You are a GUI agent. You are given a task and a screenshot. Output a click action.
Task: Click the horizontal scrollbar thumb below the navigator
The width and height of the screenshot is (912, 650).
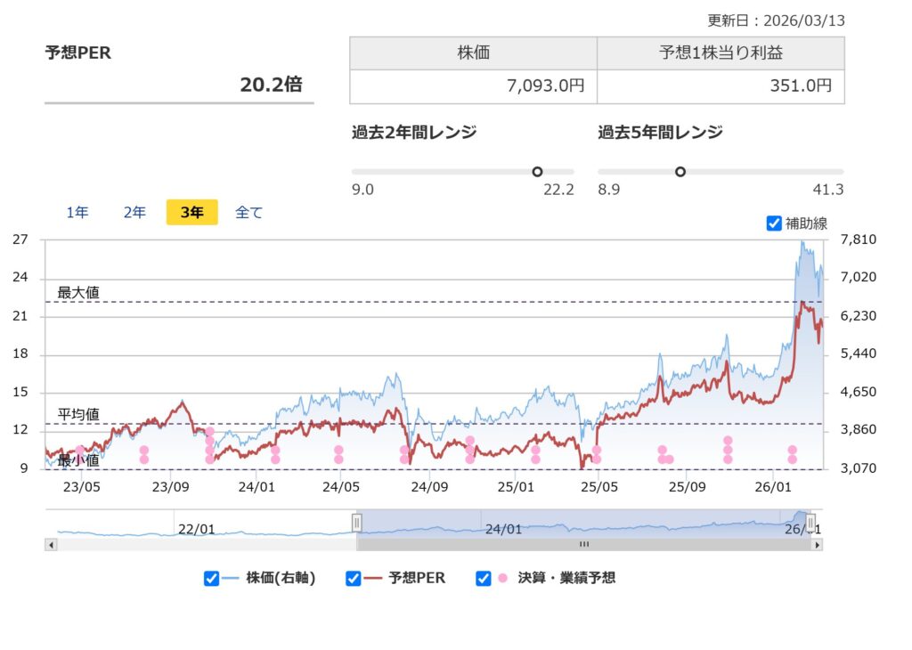583,543
